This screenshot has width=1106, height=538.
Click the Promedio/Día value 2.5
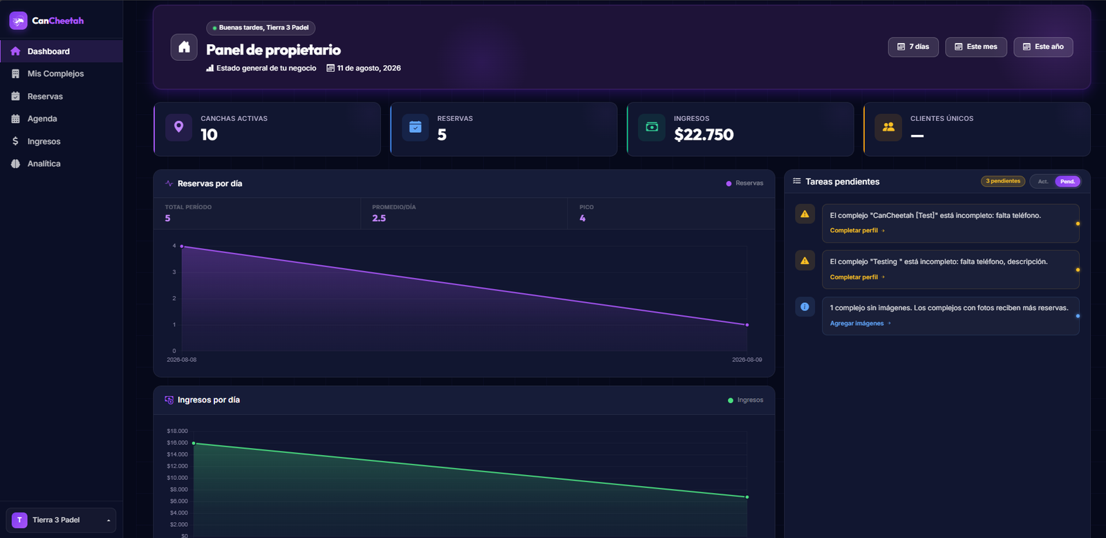click(379, 218)
